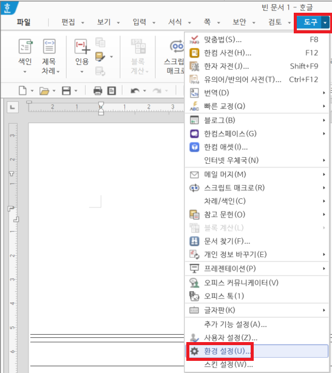Select 오피스 커뮤니케이터 menu item
This screenshot has height=373, width=332.
click(257, 283)
